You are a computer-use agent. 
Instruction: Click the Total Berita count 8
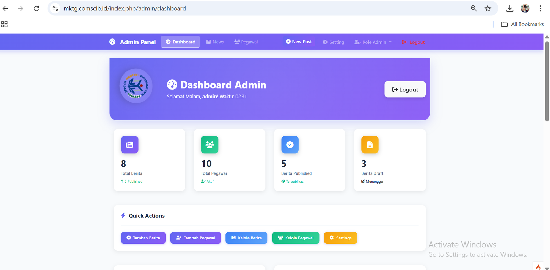pyautogui.click(x=123, y=164)
